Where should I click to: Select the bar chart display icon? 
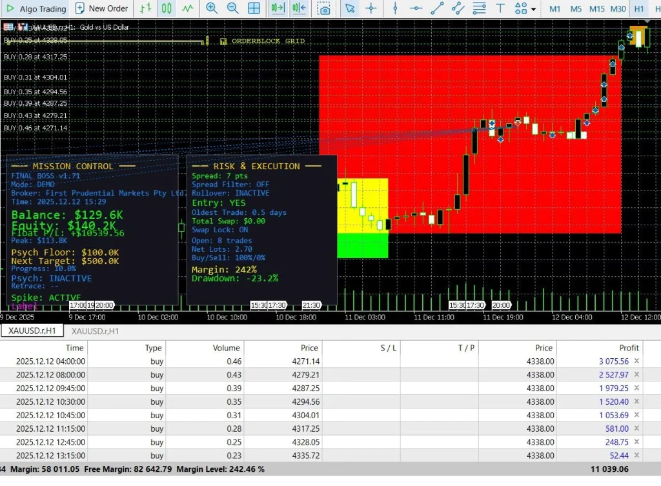[145, 8]
